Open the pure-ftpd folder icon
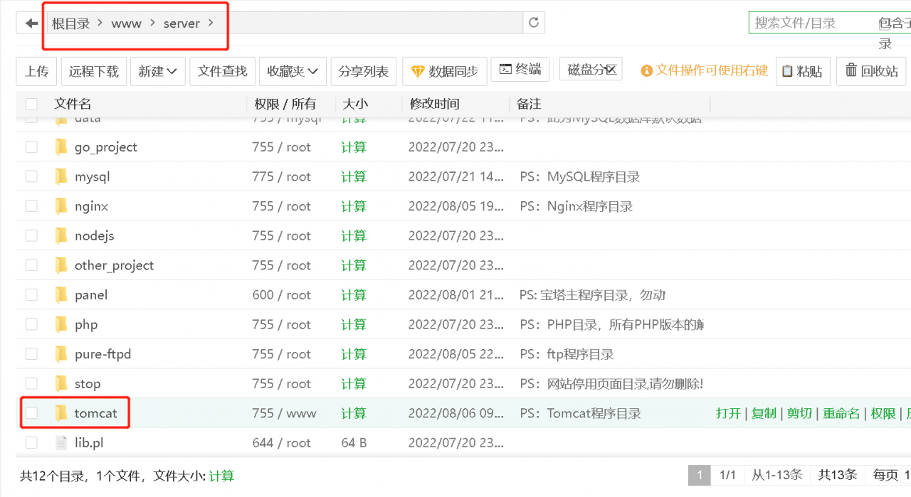 click(x=61, y=353)
